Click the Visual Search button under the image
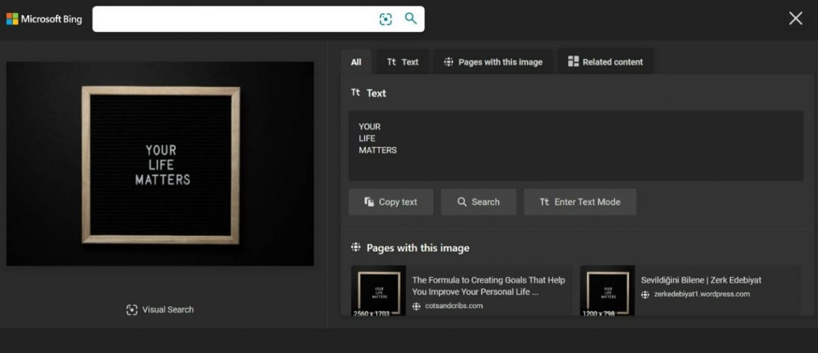The width and height of the screenshot is (818, 353). coord(160,309)
